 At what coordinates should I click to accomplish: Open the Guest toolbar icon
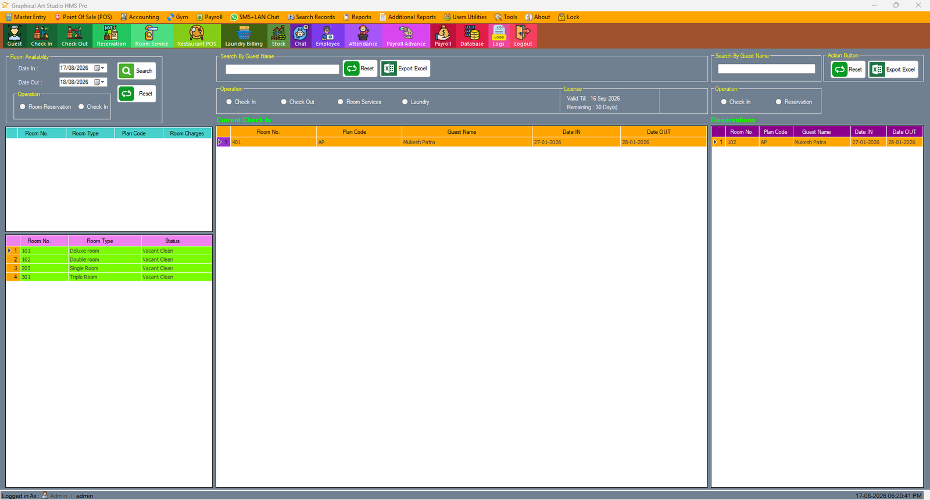15,35
